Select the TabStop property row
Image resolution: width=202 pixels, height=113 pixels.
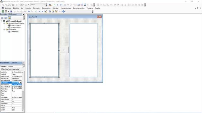point(11,91)
